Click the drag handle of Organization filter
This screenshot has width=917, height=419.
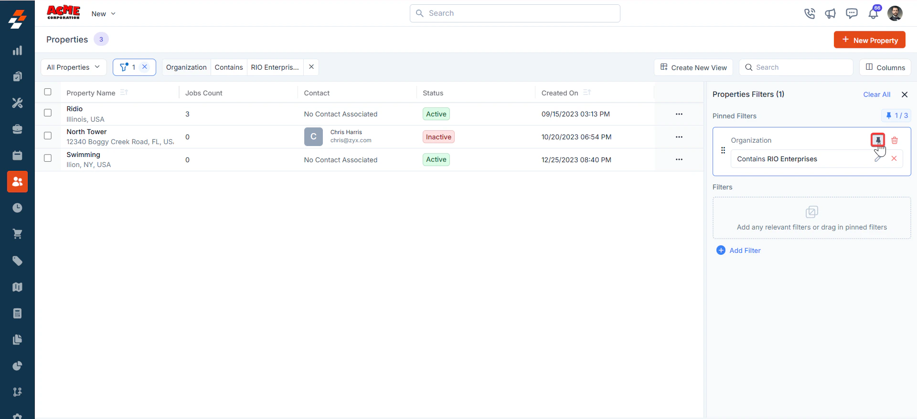click(723, 150)
